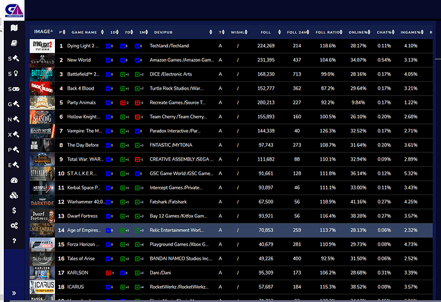Click DICE /Electronic Arts developer entry
This screenshot has width=441, height=302.
(171, 74)
